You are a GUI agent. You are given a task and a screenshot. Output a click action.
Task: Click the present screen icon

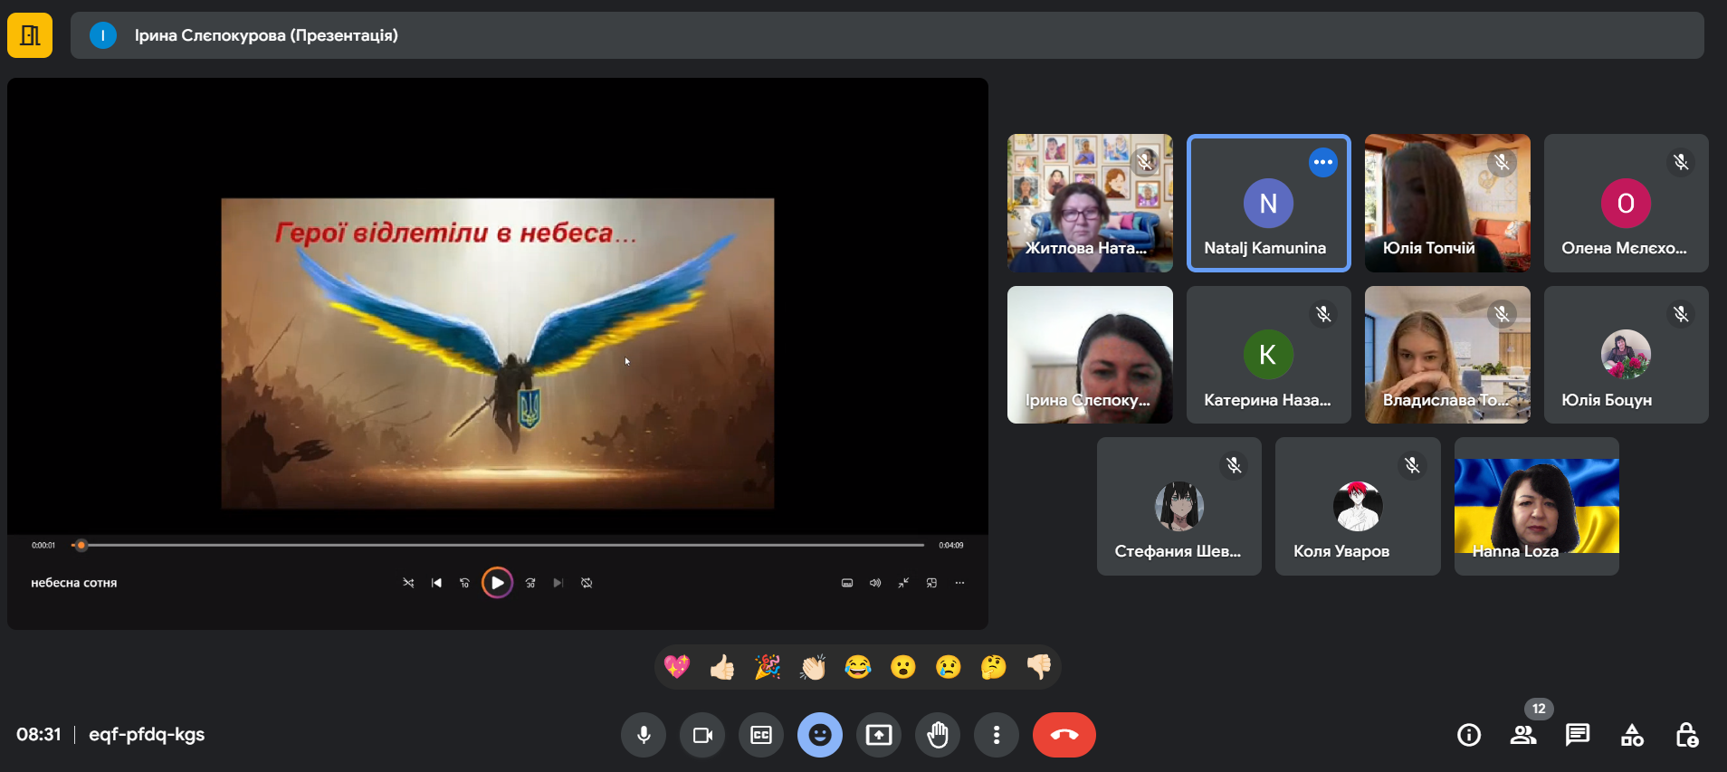tap(879, 735)
